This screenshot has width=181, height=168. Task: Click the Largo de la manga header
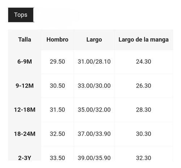pyautogui.click(x=144, y=40)
